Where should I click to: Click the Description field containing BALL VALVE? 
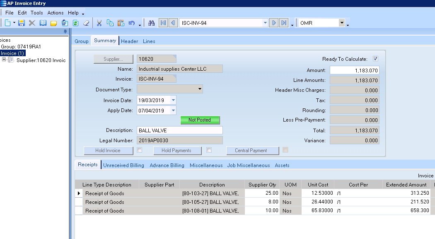pyautogui.click(x=179, y=130)
